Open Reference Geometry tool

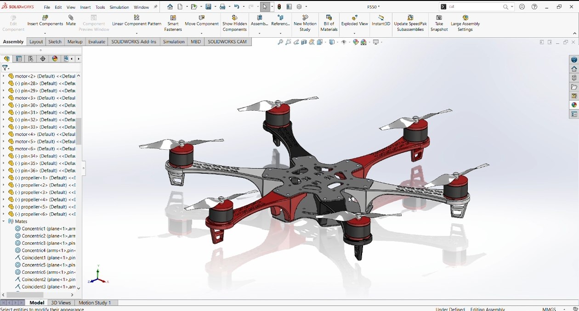pyautogui.click(x=280, y=21)
